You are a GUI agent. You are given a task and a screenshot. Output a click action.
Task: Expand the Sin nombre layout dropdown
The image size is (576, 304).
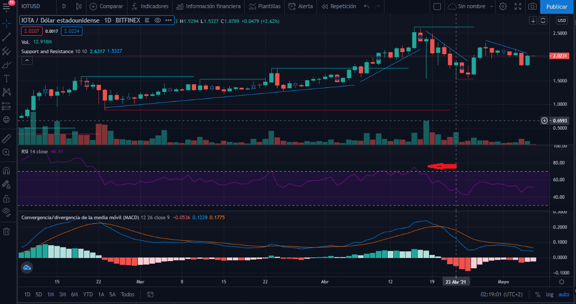click(x=470, y=7)
